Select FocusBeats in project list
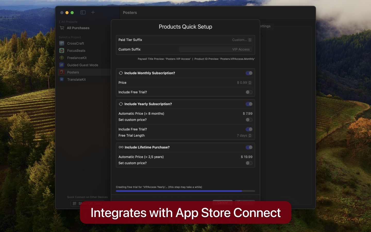Screen dimensions: 371x232 pyautogui.click(x=76, y=51)
